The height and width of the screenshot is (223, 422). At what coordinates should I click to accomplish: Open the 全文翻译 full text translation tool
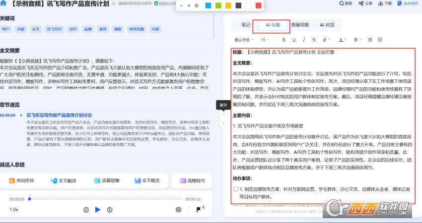(x=64, y=180)
